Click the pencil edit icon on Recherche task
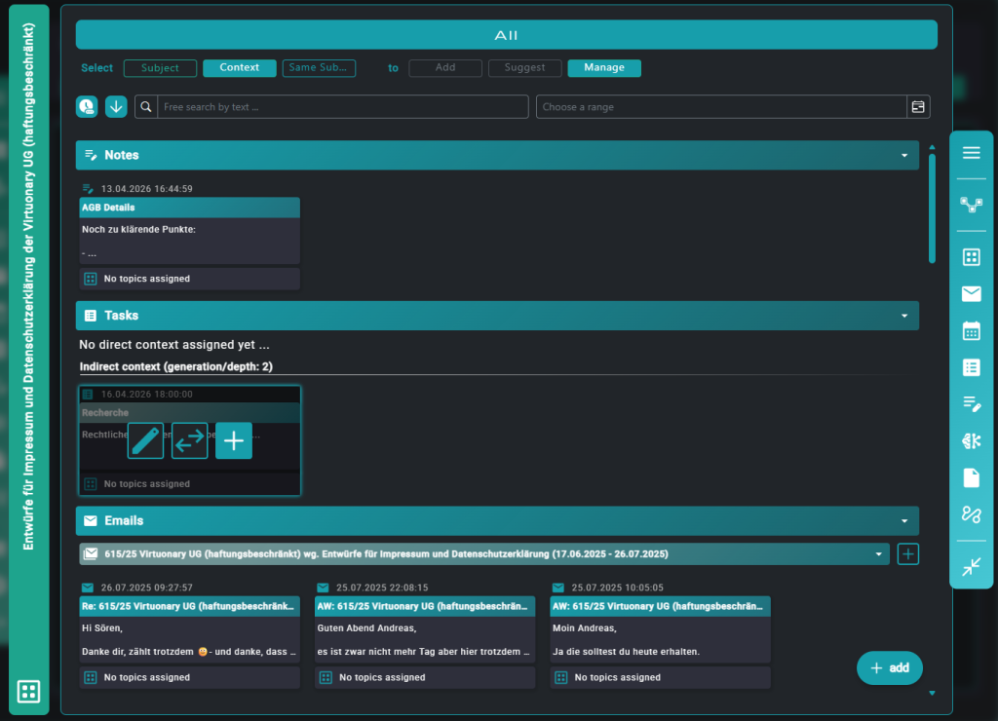Image resolution: width=998 pixels, height=721 pixels. [146, 440]
